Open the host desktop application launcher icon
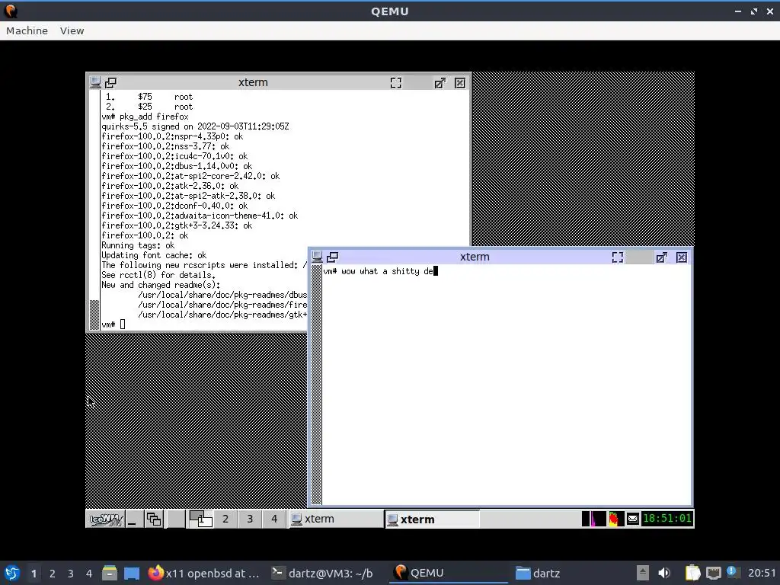780x585 pixels. 11,573
